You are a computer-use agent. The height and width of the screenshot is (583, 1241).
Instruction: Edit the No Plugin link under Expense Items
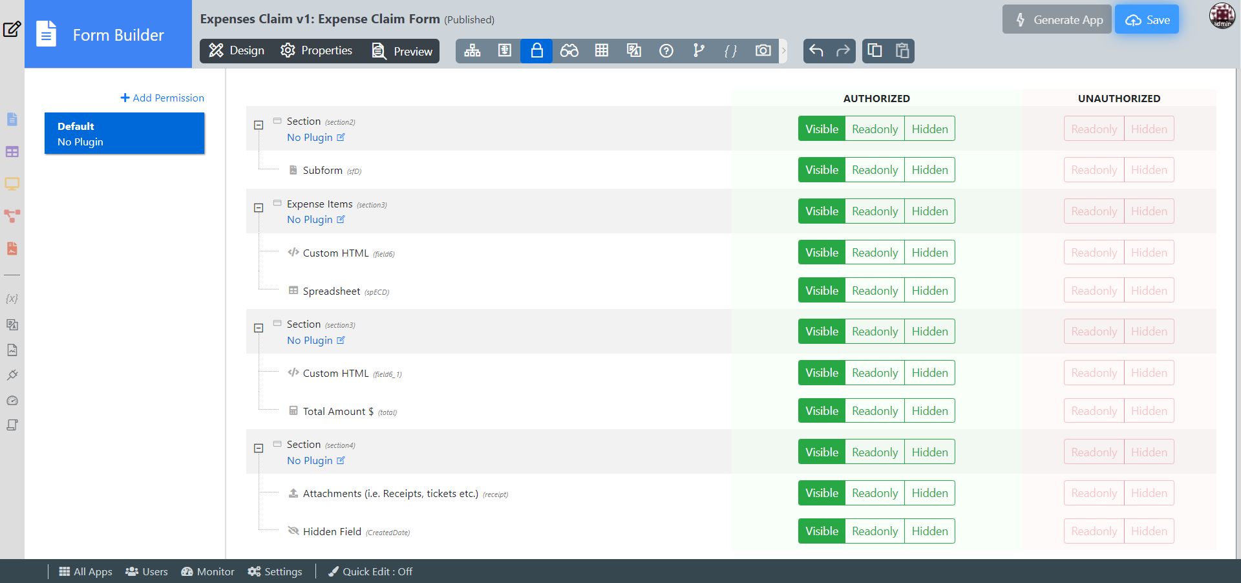point(316,220)
